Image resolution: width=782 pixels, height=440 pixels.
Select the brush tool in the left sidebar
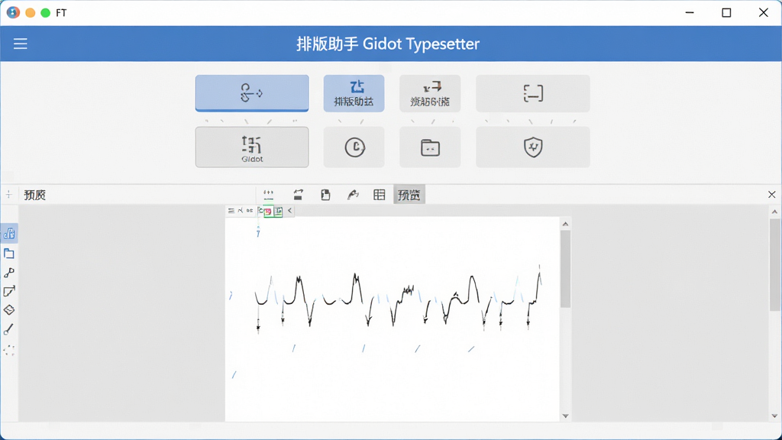(8, 329)
